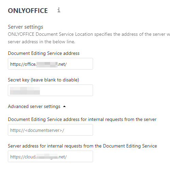Focus the https://cloud server address field
The image size is (170, 170).
click(x=50, y=156)
